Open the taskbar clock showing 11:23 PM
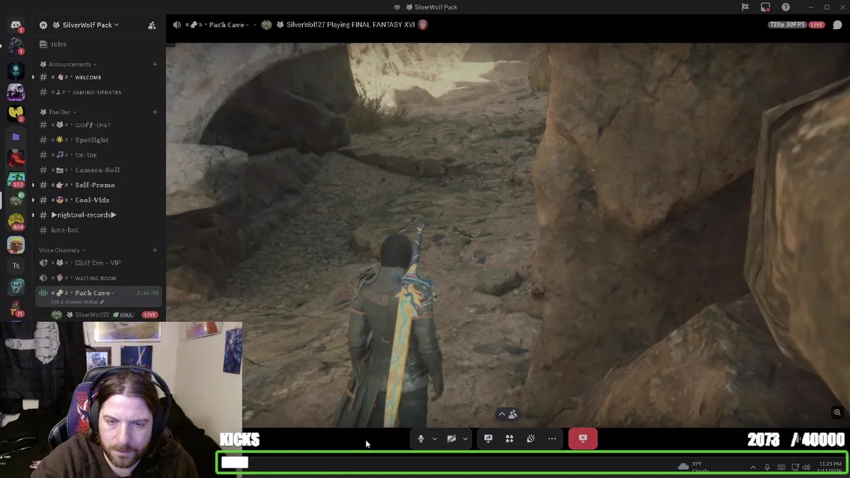Image resolution: width=850 pixels, height=478 pixels. [830, 467]
